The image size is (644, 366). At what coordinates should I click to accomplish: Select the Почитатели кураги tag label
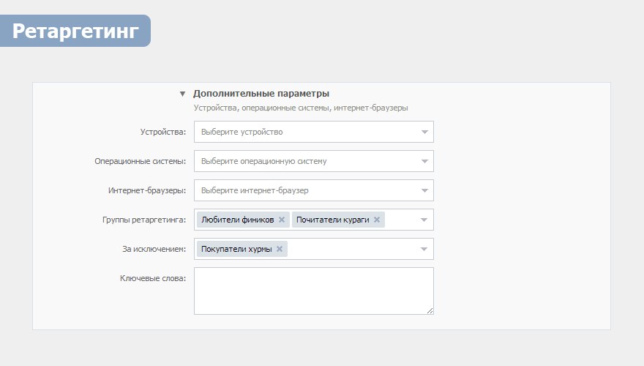coord(332,220)
